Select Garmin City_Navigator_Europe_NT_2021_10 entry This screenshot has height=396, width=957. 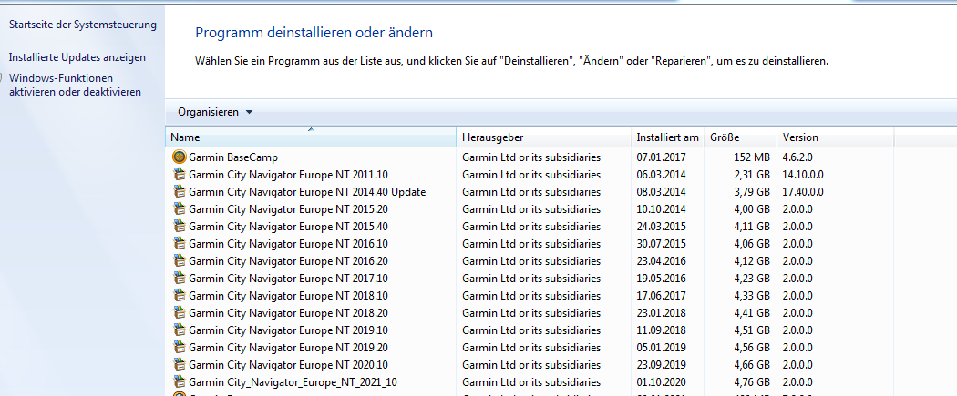click(x=293, y=381)
